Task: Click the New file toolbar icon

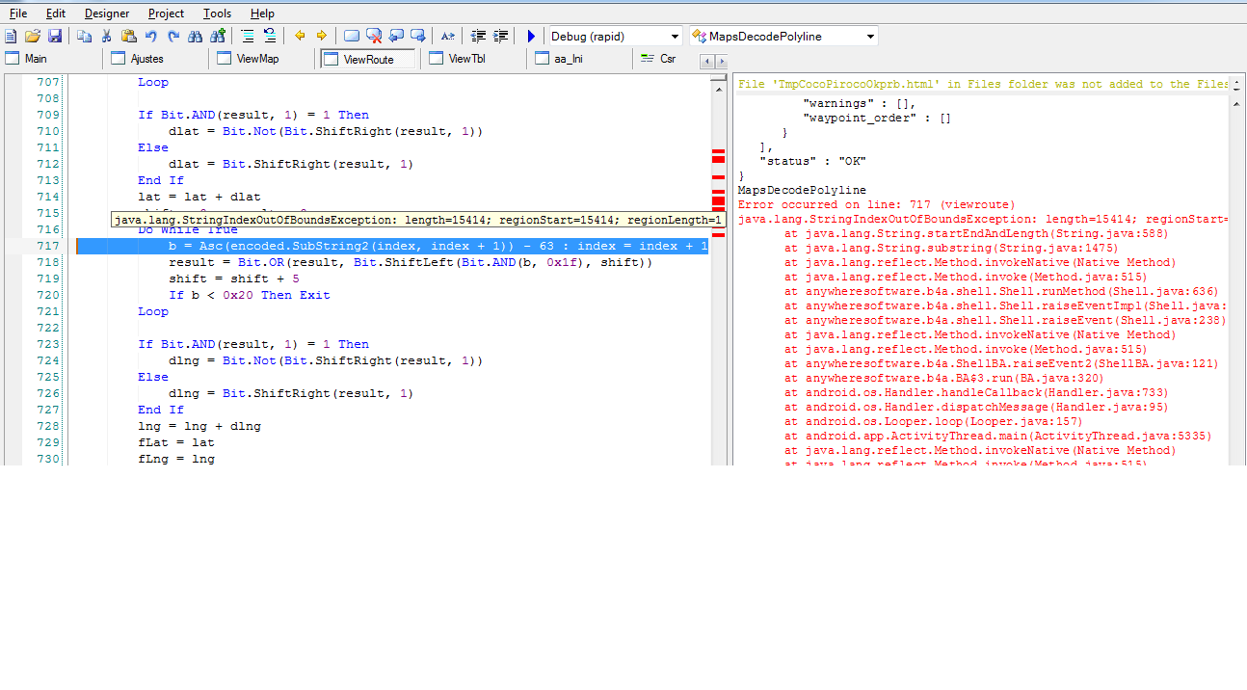Action: tap(11, 36)
